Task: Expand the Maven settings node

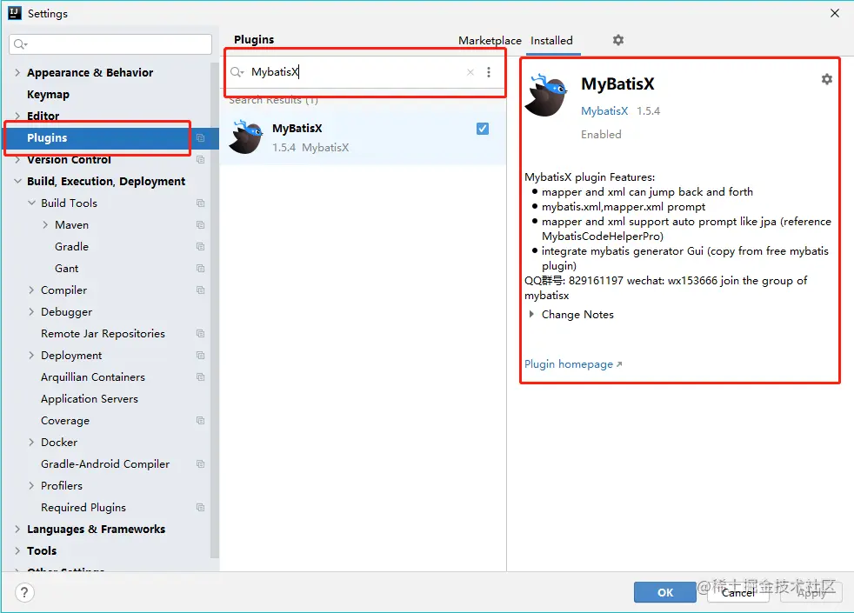Action: tap(45, 225)
